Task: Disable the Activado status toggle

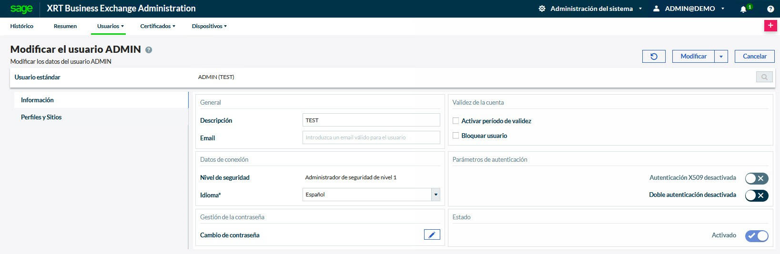Action: pyautogui.click(x=756, y=236)
